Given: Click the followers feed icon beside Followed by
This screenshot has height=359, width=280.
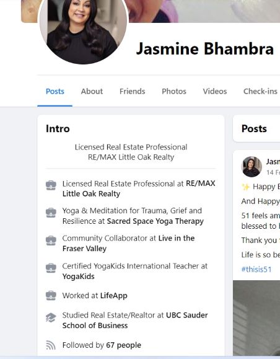Looking at the screenshot, I should pos(51,345).
